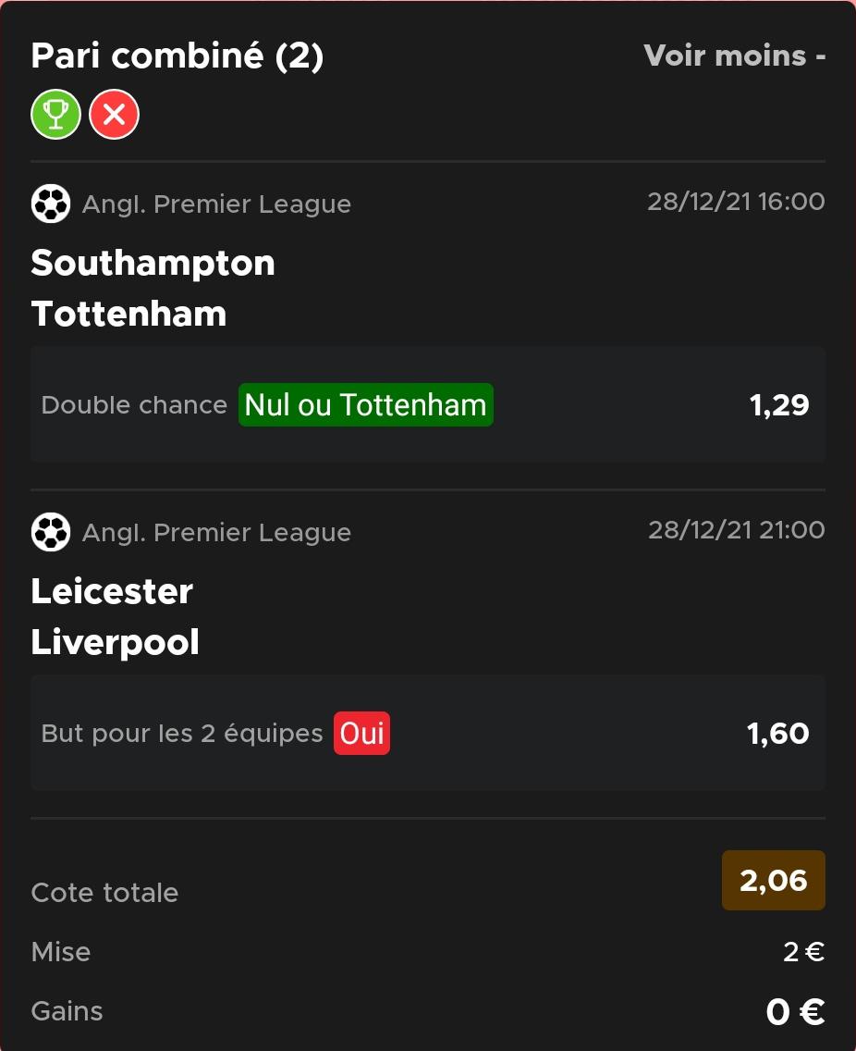Click the 2,06 total odds badge
856x1051 pixels.
[x=773, y=880]
